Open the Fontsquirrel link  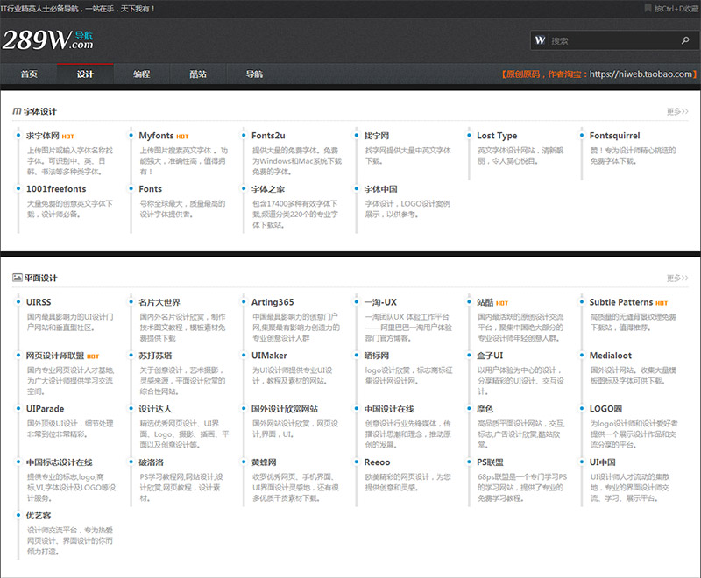tap(614, 136)
